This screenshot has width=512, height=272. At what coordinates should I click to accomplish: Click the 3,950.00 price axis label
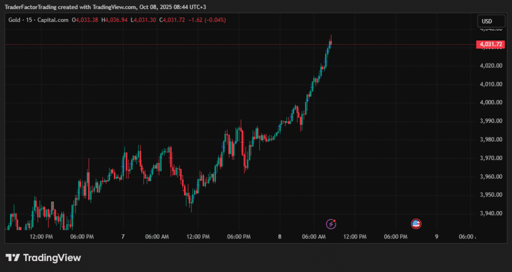tap(490, 195)
